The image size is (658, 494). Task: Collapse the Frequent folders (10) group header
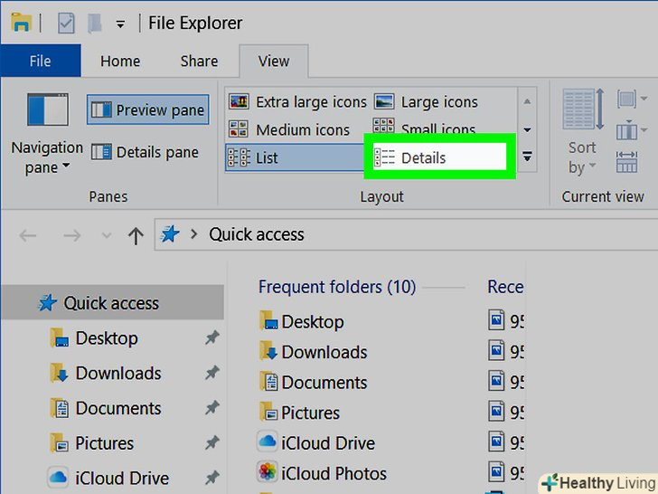(x=337, y=287)
